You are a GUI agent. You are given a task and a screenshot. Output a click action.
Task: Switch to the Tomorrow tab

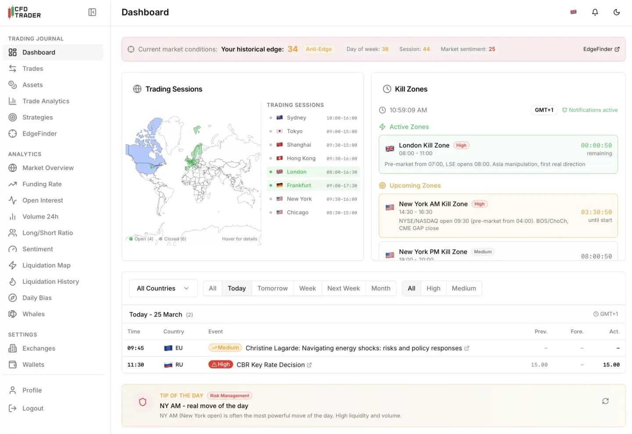pos(272,289)
